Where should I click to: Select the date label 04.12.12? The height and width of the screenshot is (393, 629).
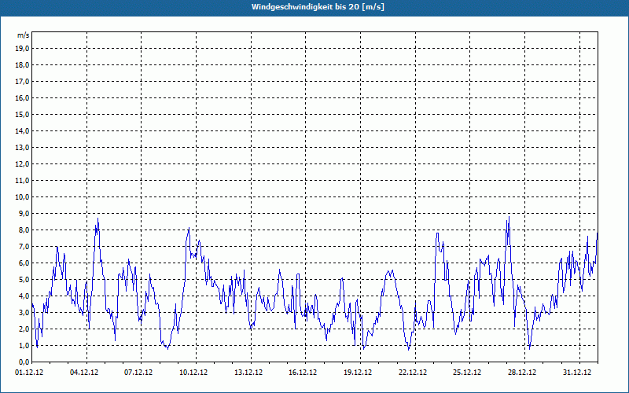coord(84,372)
